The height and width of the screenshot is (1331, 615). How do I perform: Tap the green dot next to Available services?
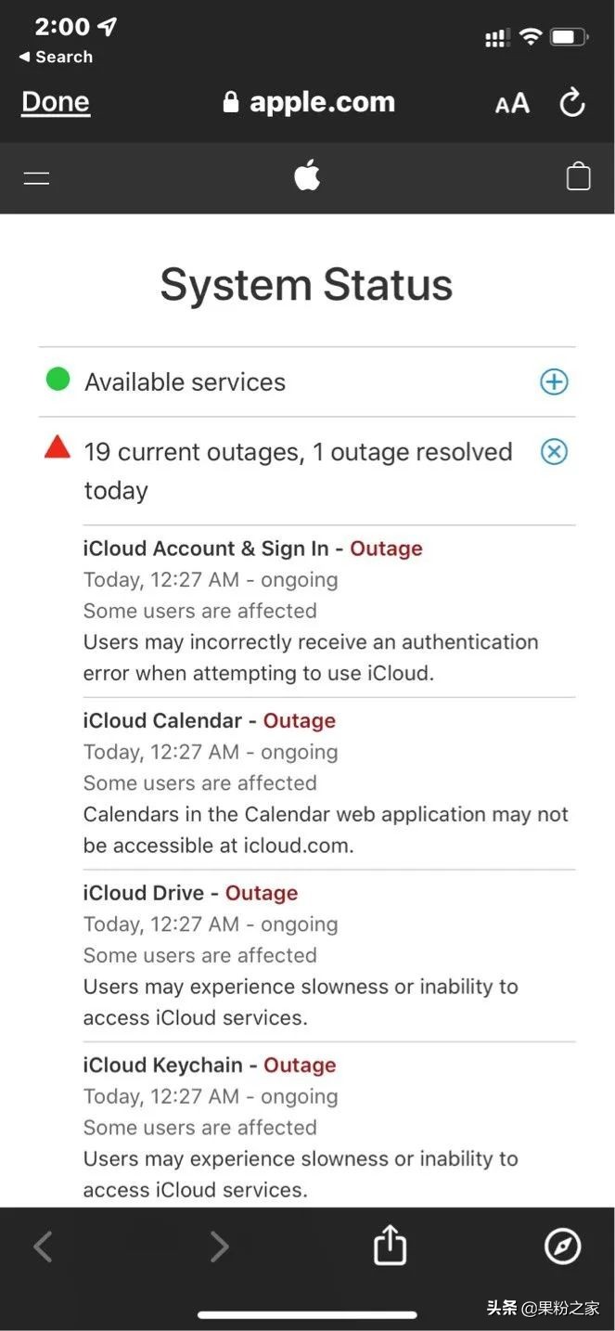[x=58, y=380]
